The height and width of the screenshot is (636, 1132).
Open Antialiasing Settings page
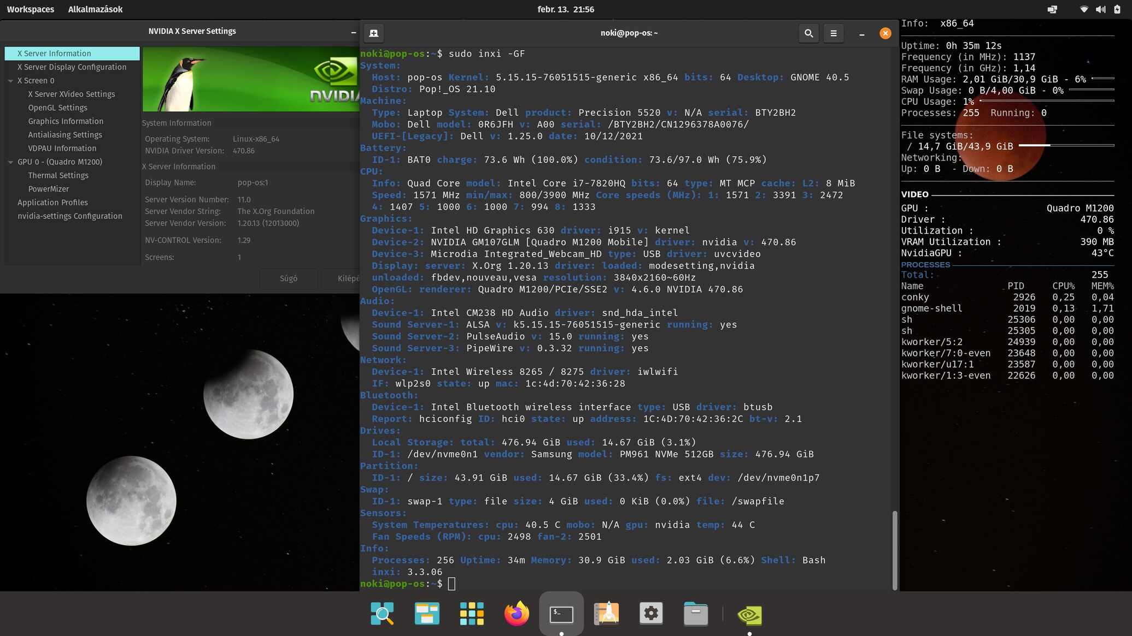[65, 135]
